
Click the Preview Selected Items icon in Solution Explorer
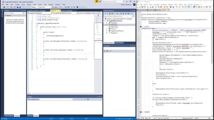[132, 13]
